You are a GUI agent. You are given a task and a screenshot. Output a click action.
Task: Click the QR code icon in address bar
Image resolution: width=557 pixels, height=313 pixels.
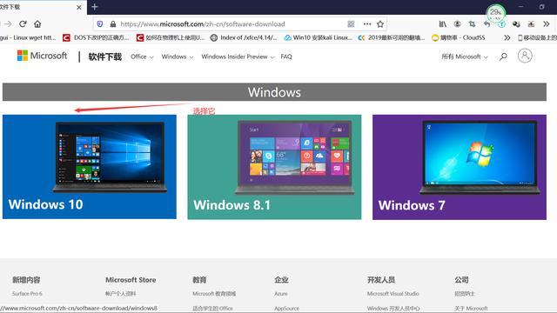[x=351, y=24]
